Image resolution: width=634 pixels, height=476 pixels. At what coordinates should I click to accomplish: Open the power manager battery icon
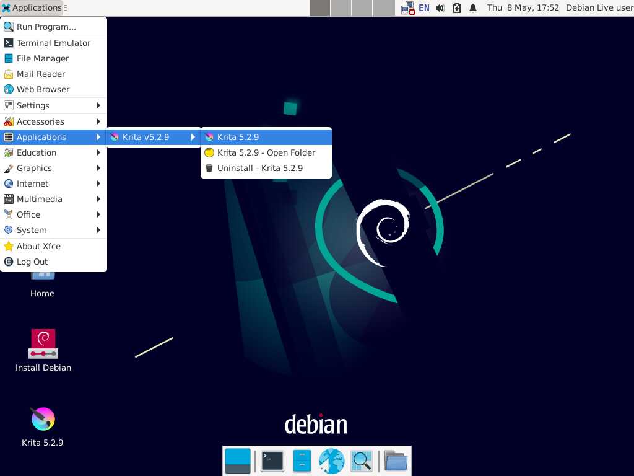(x=456, y=7)
